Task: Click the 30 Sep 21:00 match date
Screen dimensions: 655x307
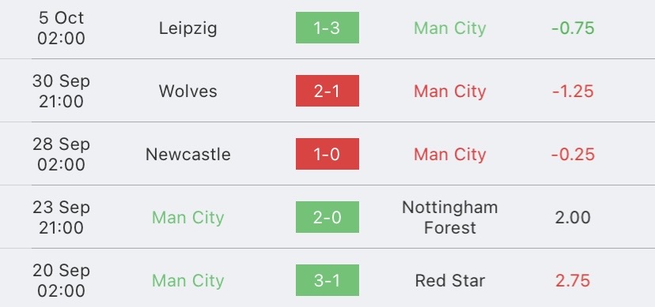Action: pyautogui.click(x=61, y=92)
